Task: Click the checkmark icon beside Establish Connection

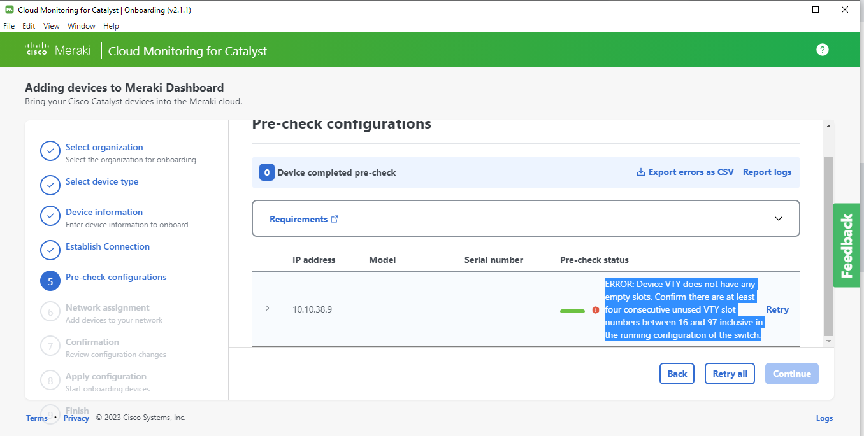Action: (50, 250)
